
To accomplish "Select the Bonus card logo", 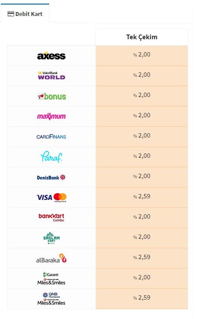I will [x=51, y=96].
